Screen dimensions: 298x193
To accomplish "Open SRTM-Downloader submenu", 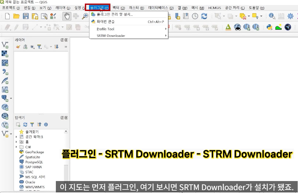I will [129, 36].
